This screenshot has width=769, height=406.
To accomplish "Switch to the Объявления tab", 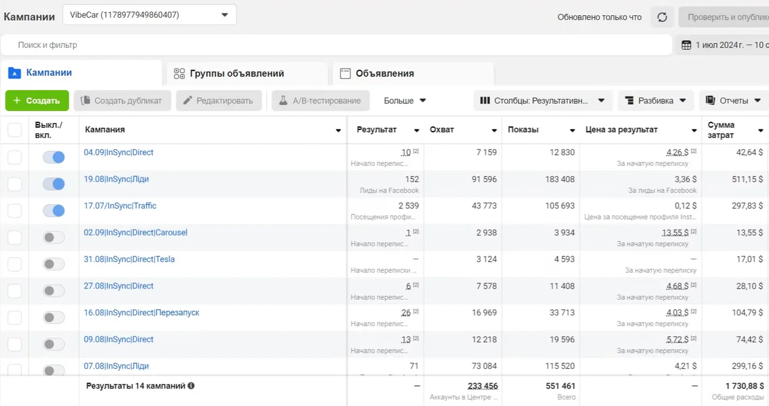I will 413,74.
